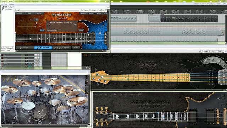227x128 pixels.
Task: Click the white guitar pick icon on RealEight body
Action: pos(100,33)
